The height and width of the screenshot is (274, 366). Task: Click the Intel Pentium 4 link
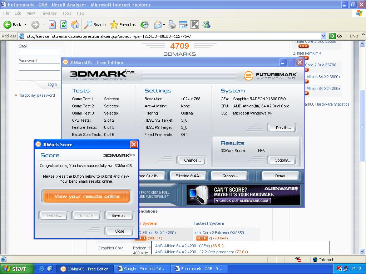point(309,53)
